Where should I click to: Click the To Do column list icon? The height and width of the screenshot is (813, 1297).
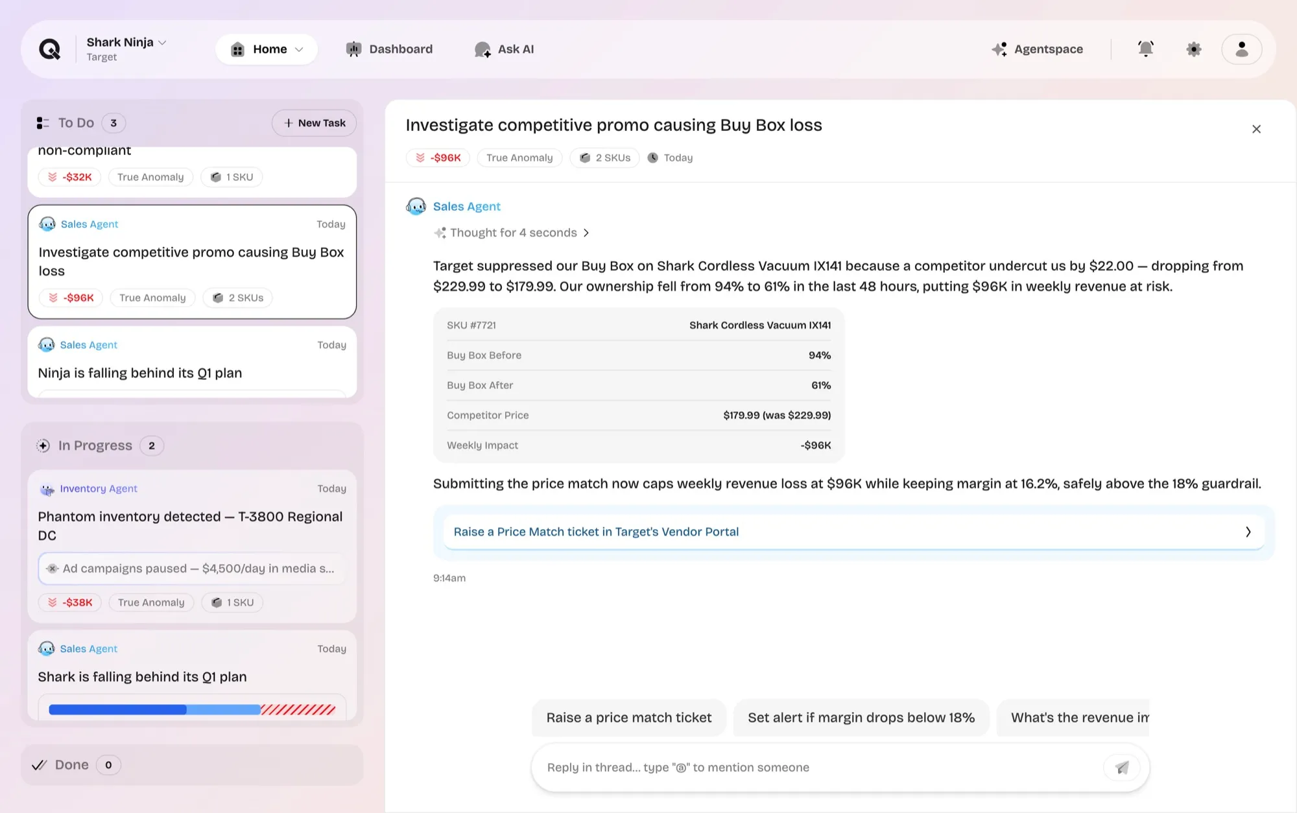43,123
